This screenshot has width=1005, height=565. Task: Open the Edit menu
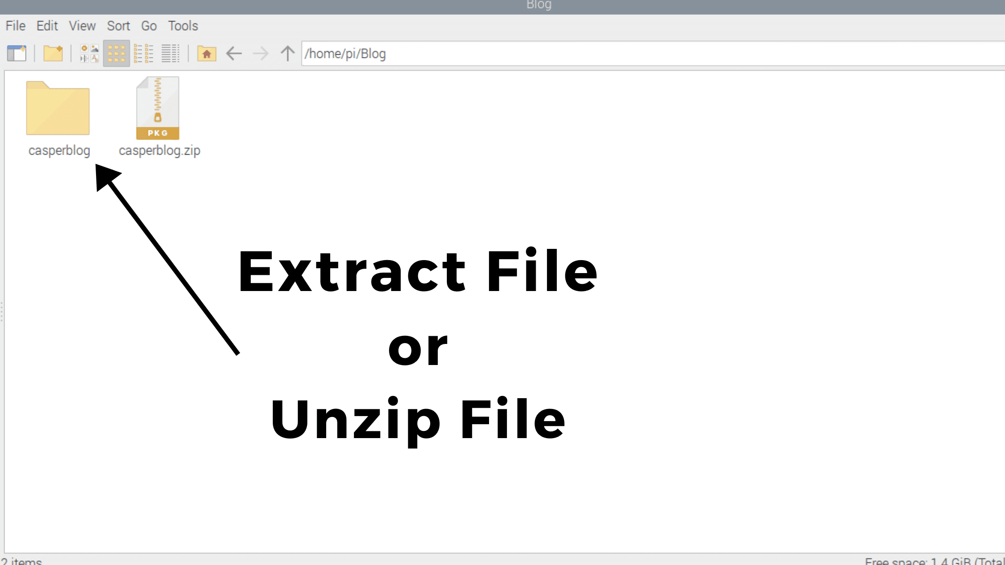(x=47, y=26)
